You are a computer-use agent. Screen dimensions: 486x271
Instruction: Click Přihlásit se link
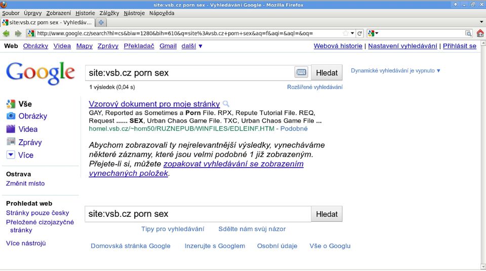pyautogui.click(x=459, y=46)
